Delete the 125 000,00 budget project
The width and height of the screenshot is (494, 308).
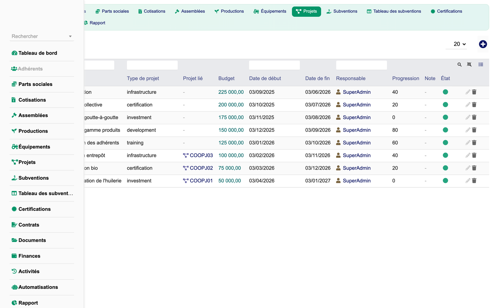point(474,143)
